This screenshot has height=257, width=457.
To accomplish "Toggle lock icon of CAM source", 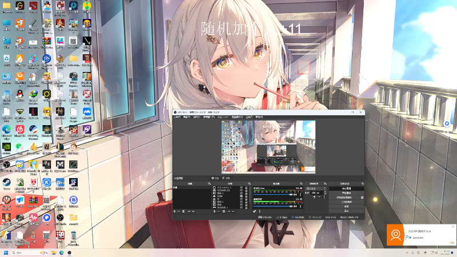I will (246, 196).
